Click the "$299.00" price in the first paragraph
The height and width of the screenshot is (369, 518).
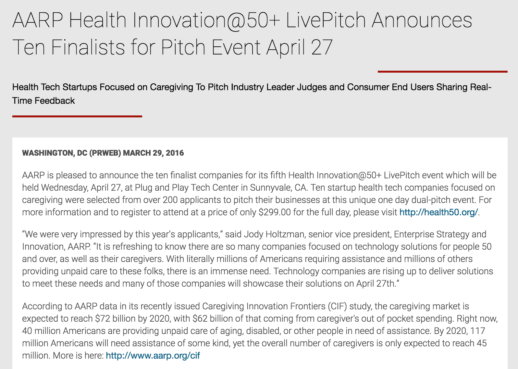tap(275, 212)
